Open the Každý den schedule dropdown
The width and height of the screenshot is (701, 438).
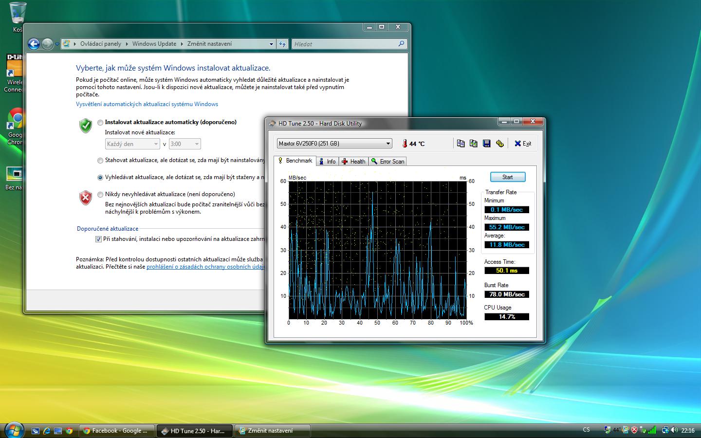132,144
